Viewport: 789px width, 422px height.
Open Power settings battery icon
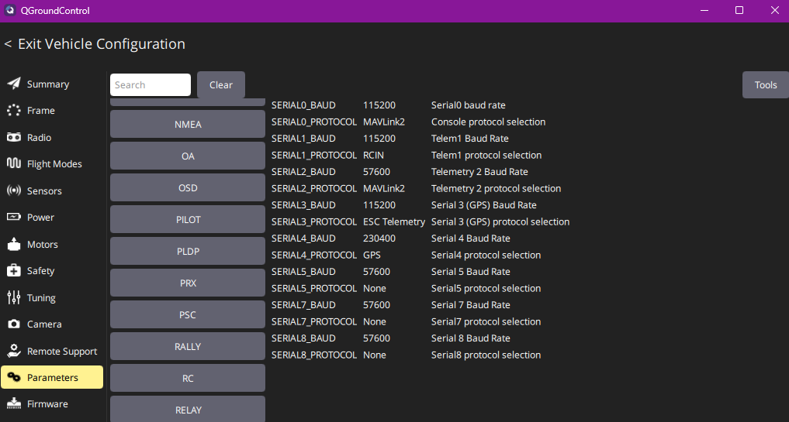coord(14,218)
